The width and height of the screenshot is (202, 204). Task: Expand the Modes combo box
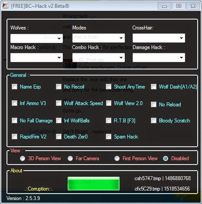point(98,38)
